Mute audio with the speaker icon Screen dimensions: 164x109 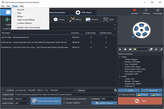click(130, 49)
